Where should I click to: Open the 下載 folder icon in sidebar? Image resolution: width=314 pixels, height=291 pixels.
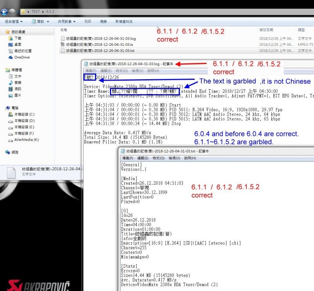click(11, 38)
